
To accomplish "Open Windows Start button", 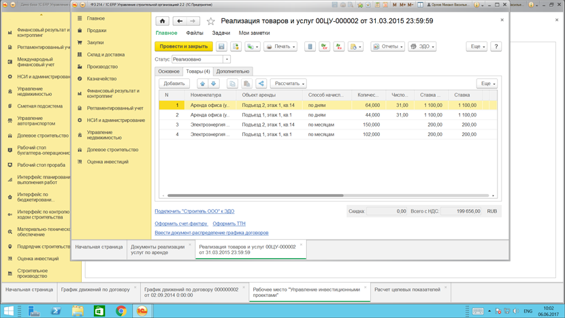I will point(9,311).
